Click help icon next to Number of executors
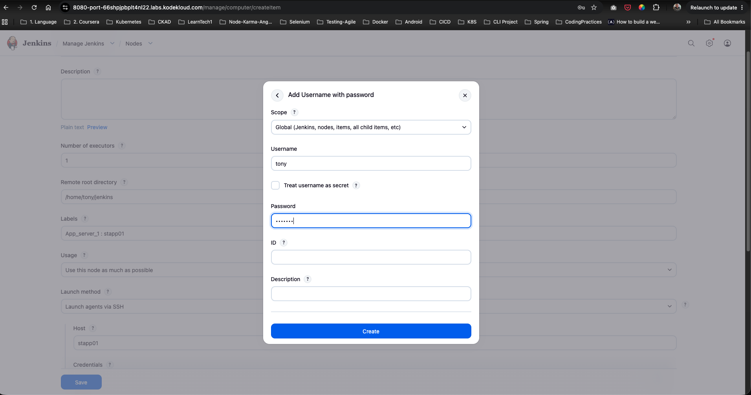 [122, 146]
